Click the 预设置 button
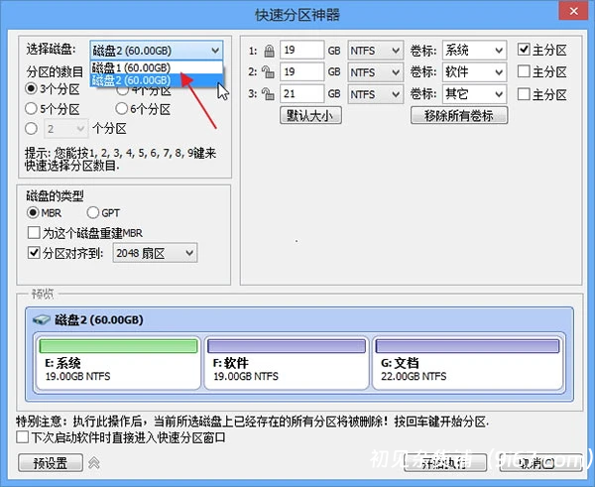 point(51,463)
